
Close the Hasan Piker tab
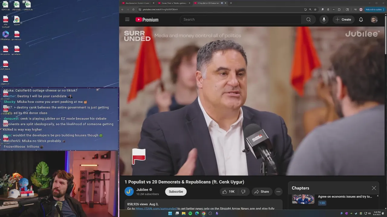(190, 3)
